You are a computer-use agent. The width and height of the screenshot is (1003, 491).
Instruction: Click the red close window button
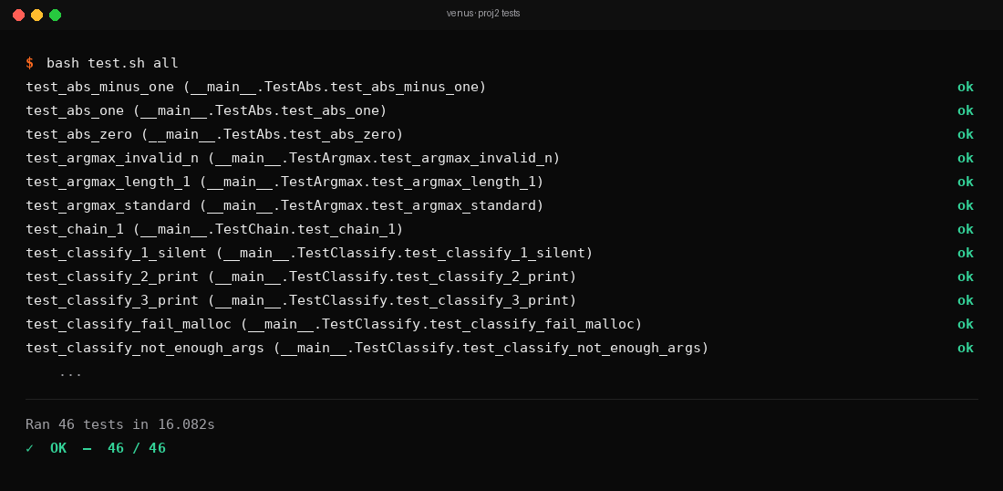pyautogui.click(x=18, y=15)
